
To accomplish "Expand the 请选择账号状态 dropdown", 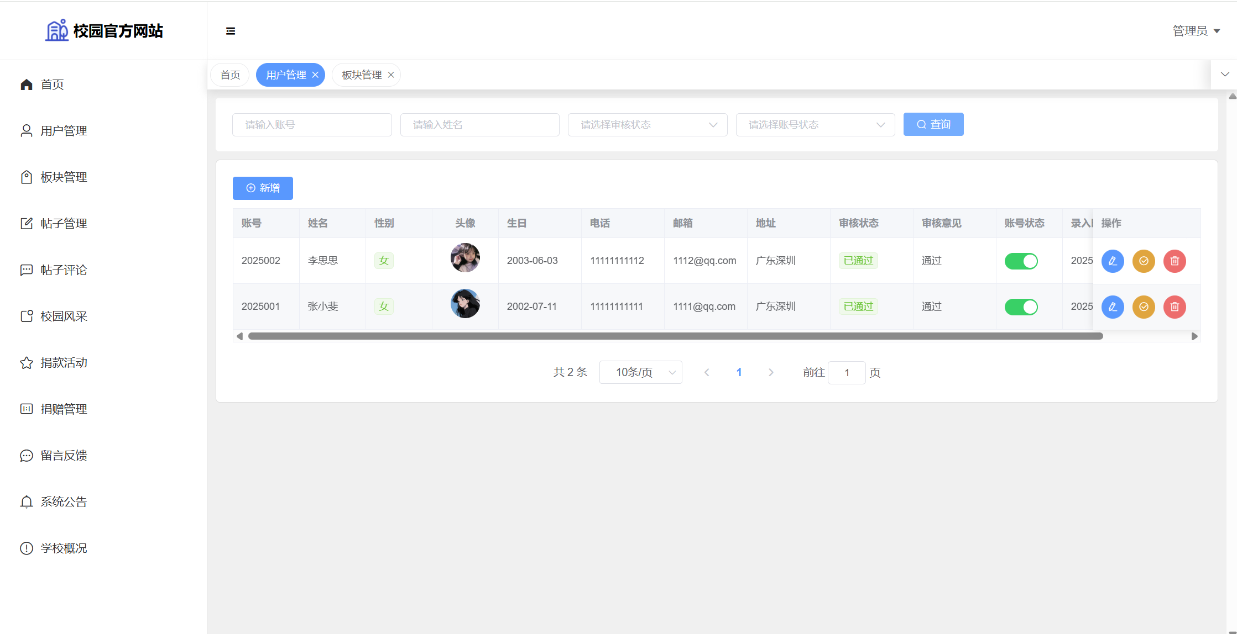I will (815, 125).
